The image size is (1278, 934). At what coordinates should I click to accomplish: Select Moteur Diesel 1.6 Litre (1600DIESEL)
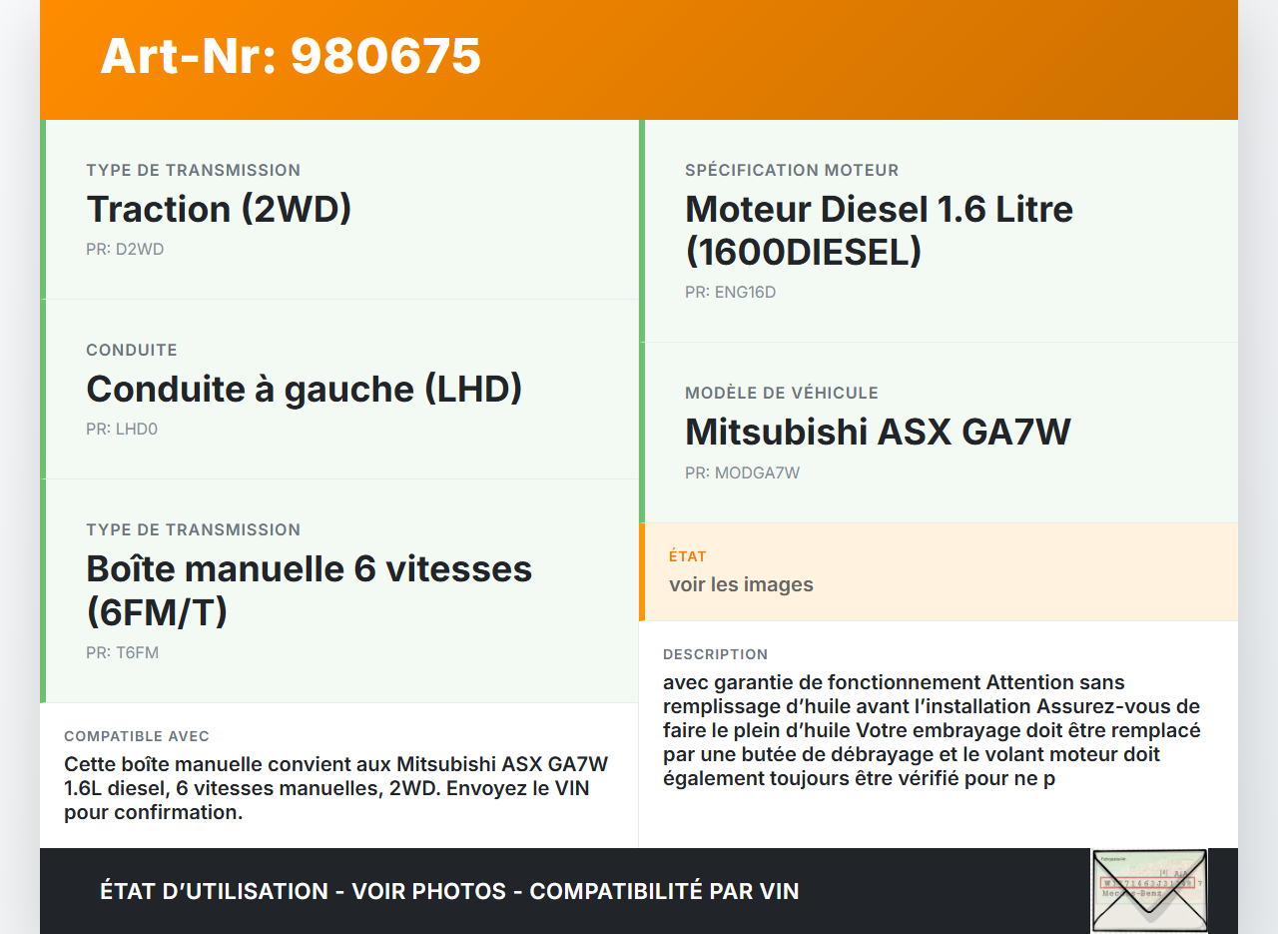tap(879, 231)
